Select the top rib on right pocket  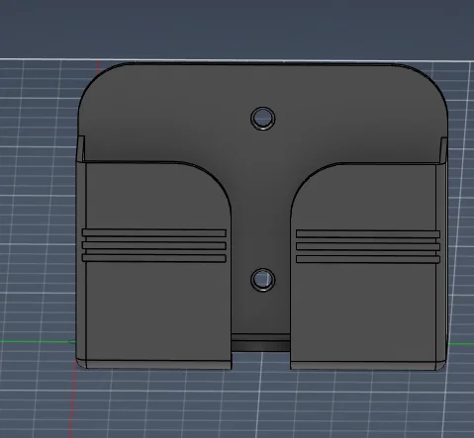pyautogui.click(x=368, y=234)
